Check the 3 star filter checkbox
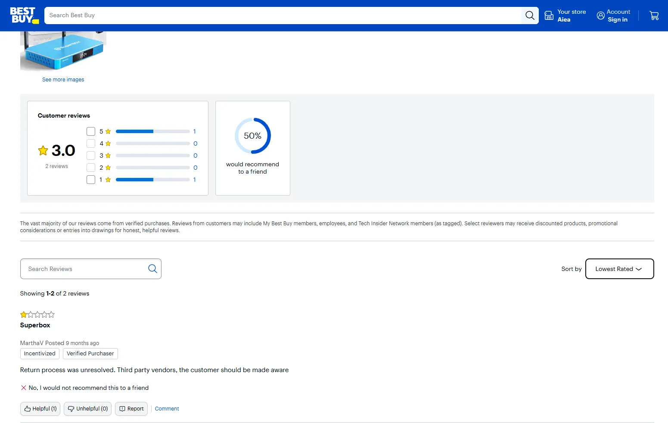668x423 pixels. pyautogui.click(x=91, y=156)
